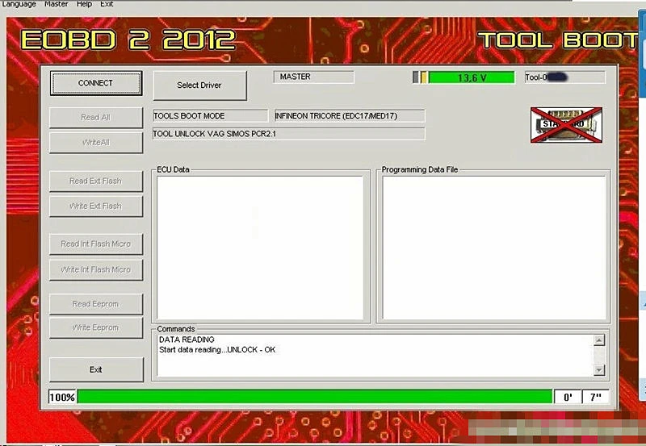Click the CONNECT button
Screen dimensions: 646x446
point(96,83)
